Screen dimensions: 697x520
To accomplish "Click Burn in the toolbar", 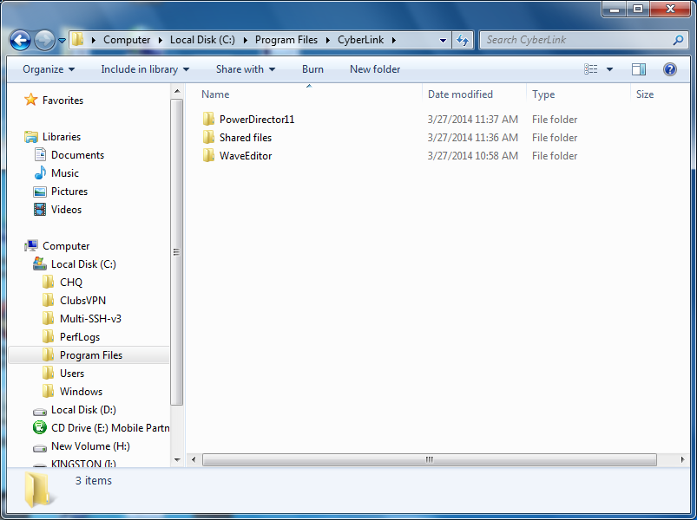I will pos(312,69).
